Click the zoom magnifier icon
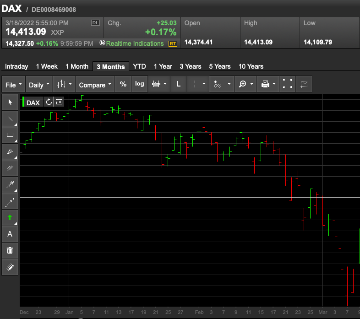The width and height of the screenshot is (360, 319). 242,84
